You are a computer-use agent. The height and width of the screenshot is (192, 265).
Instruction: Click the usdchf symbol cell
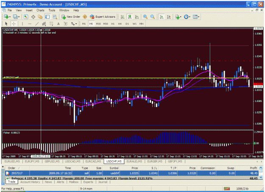(115, 173)
